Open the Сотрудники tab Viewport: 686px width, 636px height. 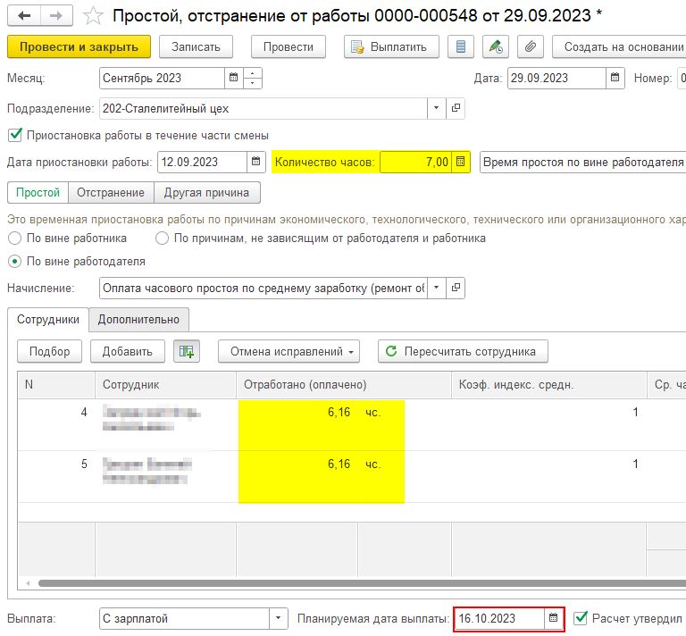[x=48, y=319]
